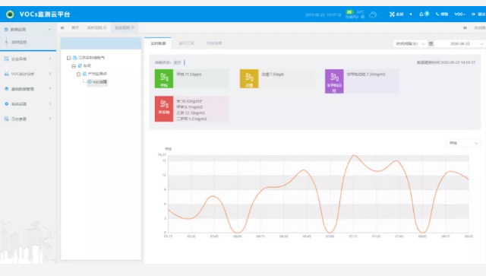Open the time interval (分) dropdown
The width and height of the screenshot is (486, 276).
pyautogui.click(x=410, y=44)
